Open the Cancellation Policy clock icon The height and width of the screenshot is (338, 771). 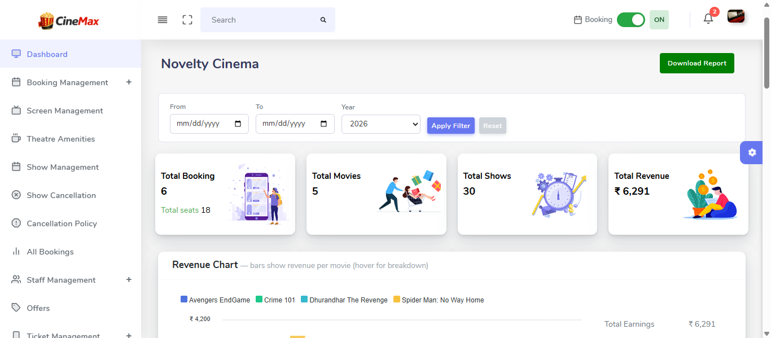(16, 223)
